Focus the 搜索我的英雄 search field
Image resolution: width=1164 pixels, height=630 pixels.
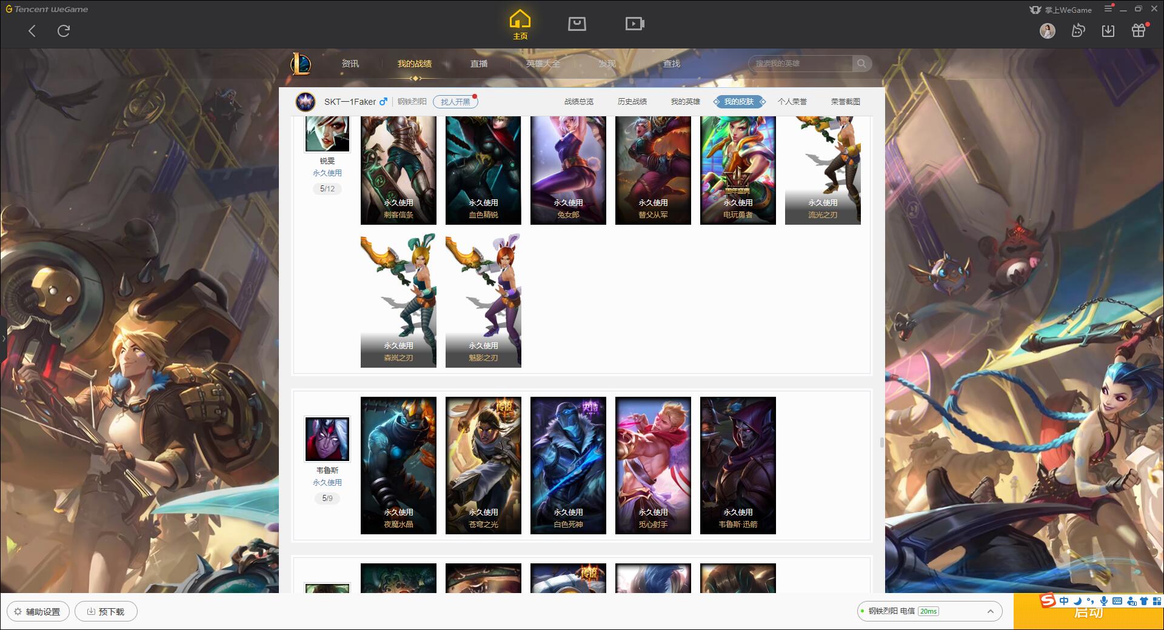[x=801, y=64]
